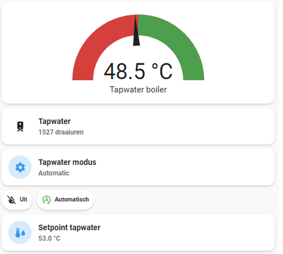The image size is (283, 254).
Task: Click the 53.0 °C setpoint value
Action: 49,239
